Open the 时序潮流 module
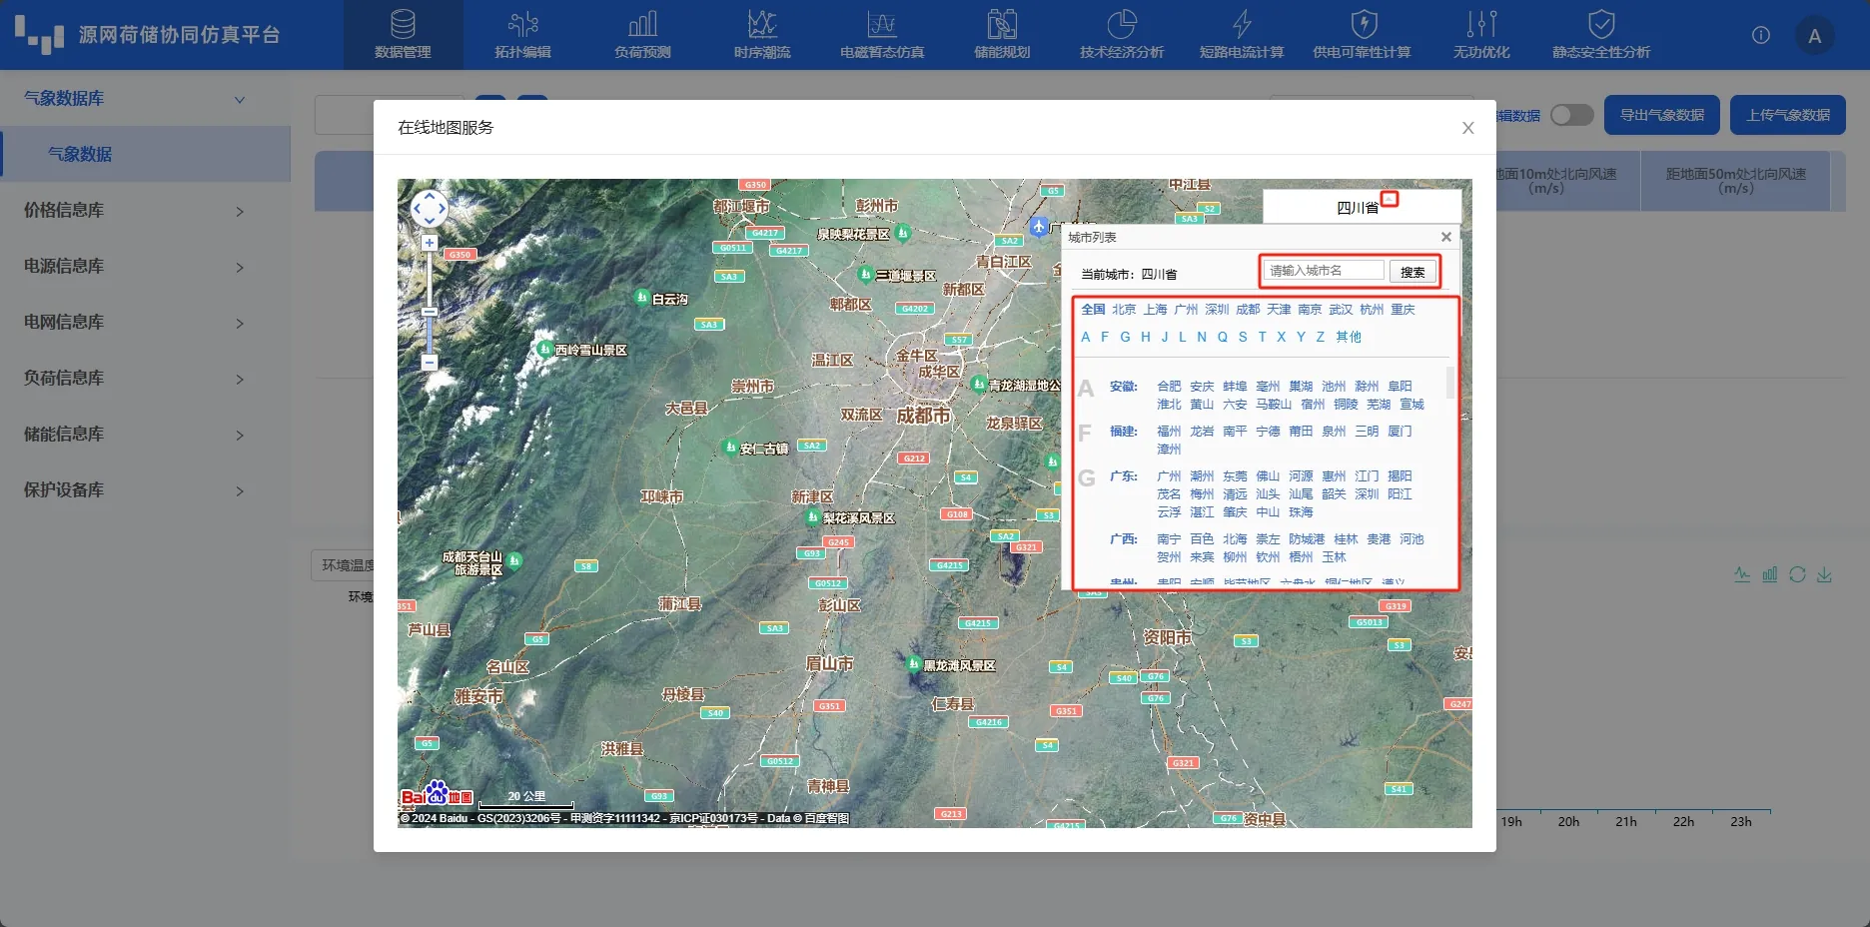This screenshot has width=1870, height=927. point(762,35)
